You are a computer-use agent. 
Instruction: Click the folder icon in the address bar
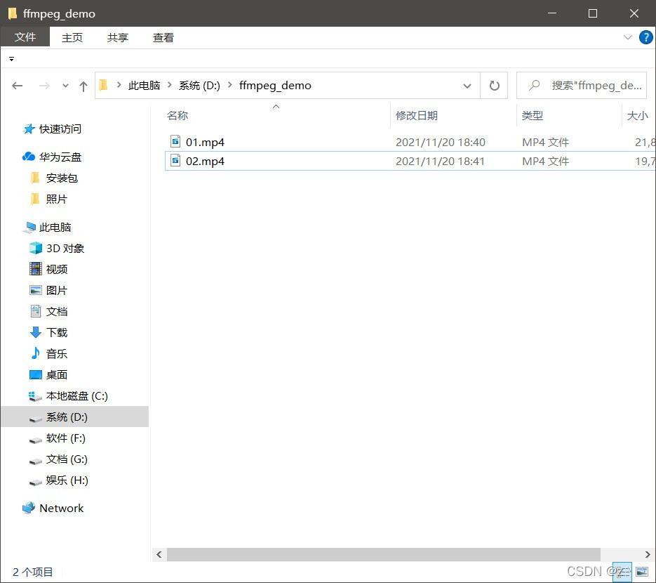click(x=103, y=86)
